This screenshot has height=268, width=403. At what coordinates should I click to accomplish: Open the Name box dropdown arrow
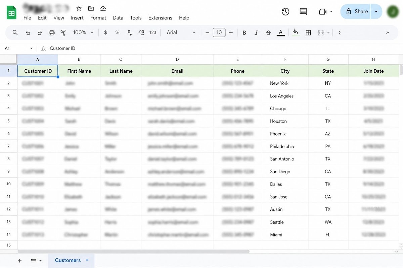click(x=31, y=49)
